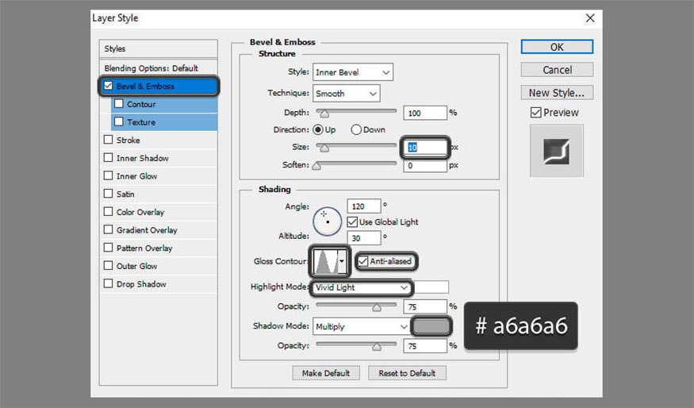The width and height of the screenshot is (694, 408).
Task: Open the Highlight Mode Vivid Light dropdown
Action: (x=361, y=287)
